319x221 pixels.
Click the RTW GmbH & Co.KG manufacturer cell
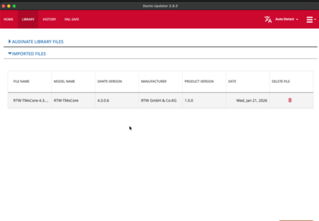click(159, 100)
